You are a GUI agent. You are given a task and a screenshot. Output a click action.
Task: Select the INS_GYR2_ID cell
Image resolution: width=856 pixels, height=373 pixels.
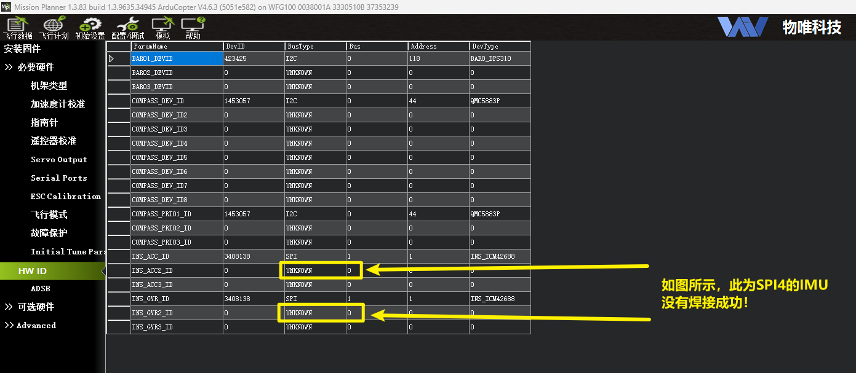coord(177,313)
